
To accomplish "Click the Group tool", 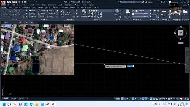I will pos(154,12).
